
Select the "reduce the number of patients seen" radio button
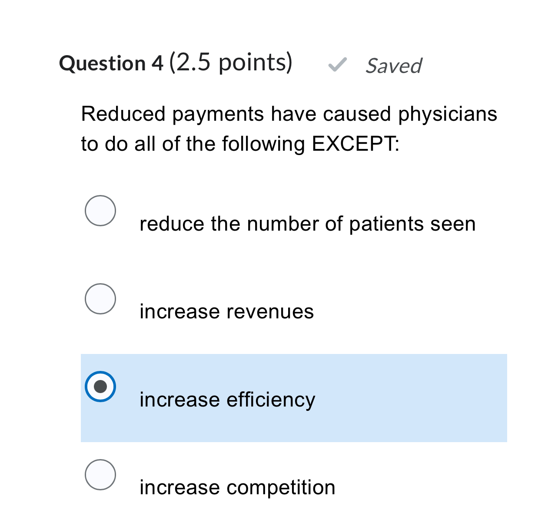[x=100, y=211]
